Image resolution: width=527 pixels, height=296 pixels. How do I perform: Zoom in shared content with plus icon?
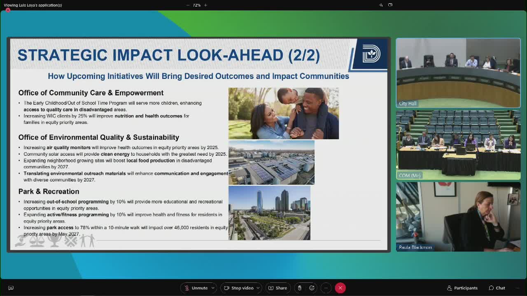205,5
